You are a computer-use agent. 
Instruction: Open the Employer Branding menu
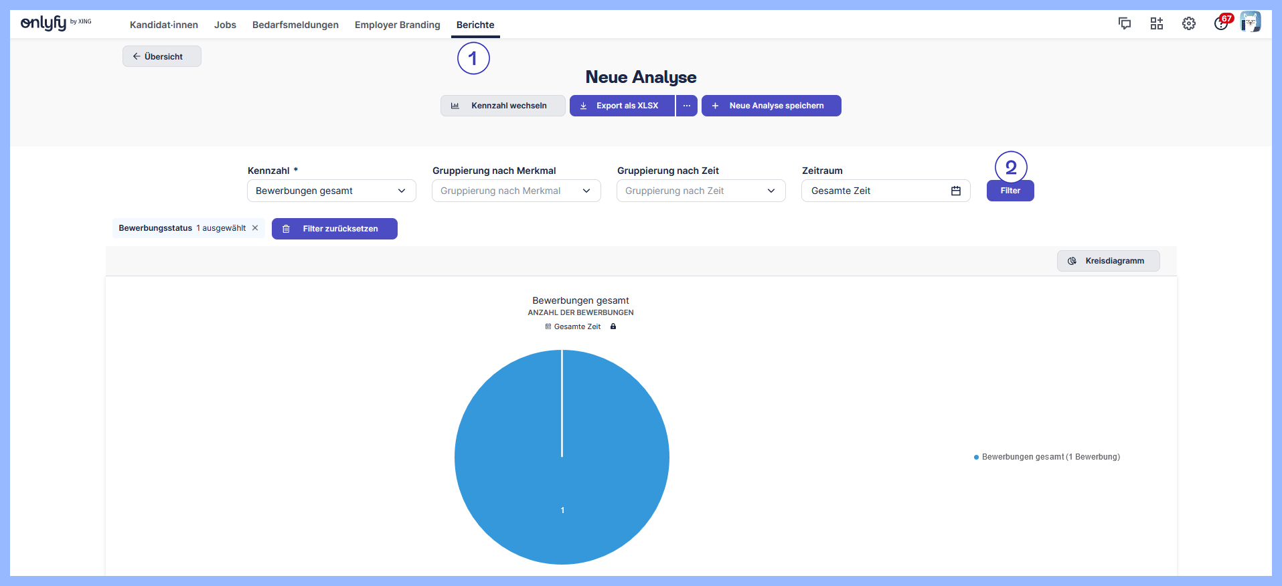coord(397,25)
